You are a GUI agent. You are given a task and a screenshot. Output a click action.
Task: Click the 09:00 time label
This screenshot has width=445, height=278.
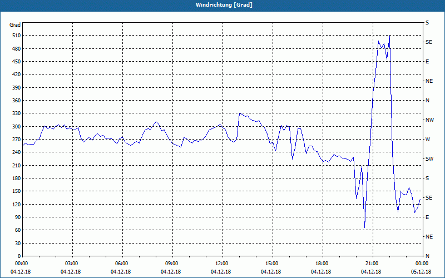pos(172,264)
